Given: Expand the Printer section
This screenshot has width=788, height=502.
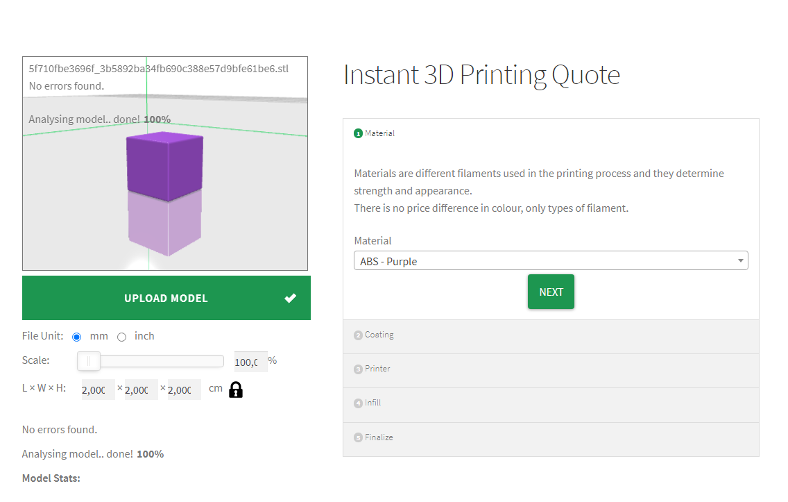Looking at the screenshot, I should click(x=551, y=371).
